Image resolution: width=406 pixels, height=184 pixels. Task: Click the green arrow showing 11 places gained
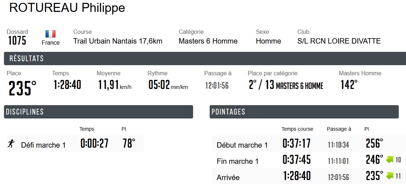(390, 176)
